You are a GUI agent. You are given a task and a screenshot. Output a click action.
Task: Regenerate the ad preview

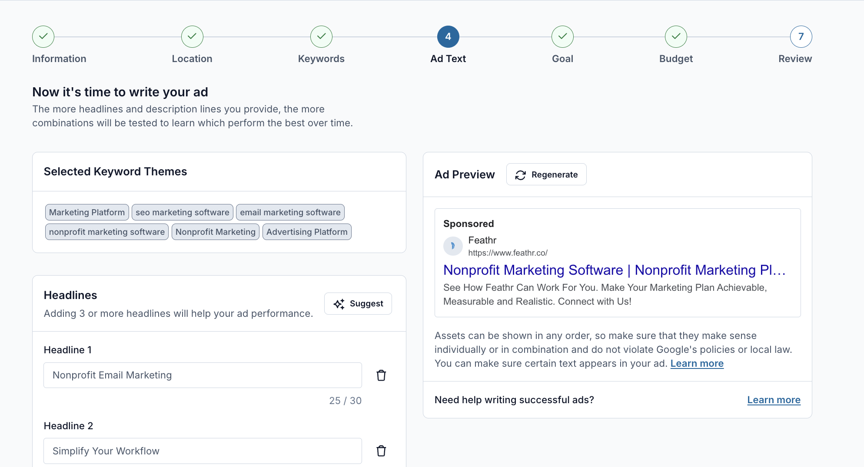tap(546, 174)
